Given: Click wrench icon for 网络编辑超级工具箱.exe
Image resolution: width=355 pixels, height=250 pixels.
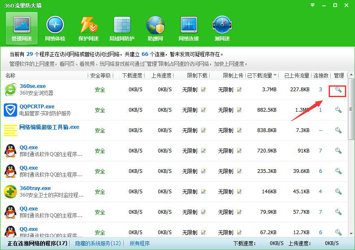Looking at the screenshot, I should pyautogui.click(x=338, y=130).
